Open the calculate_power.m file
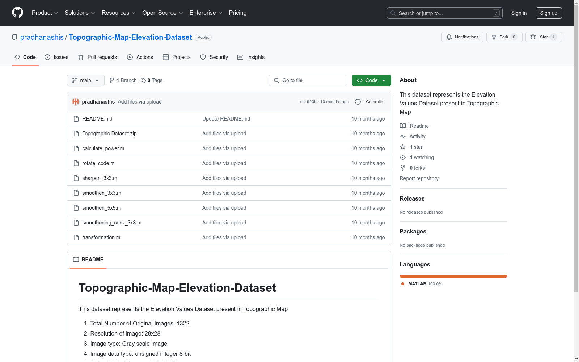Viewport: 579px width, 362px height. [x=103, y=148]
